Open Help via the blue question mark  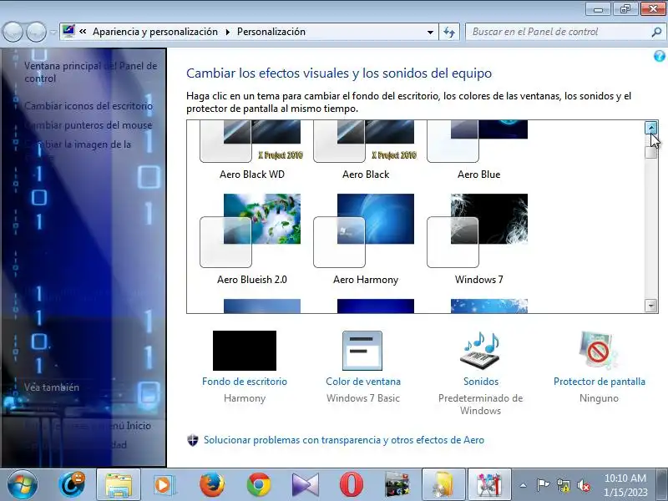click(x=659, y=56)
